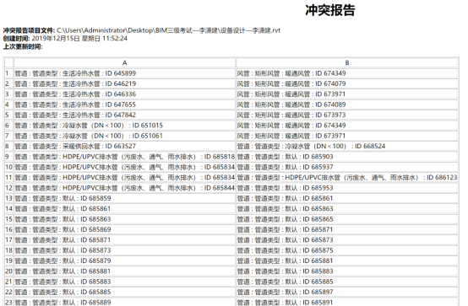Click column header A
Image resolution: width=468 pixels, height=306 pixels.
coord(125,63)
